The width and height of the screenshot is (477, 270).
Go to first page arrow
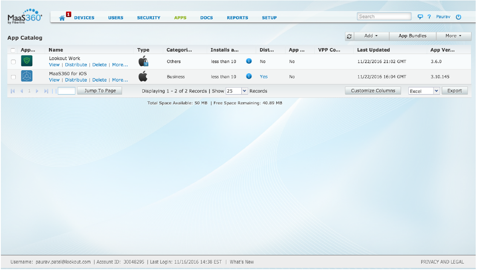coord(12,91)
